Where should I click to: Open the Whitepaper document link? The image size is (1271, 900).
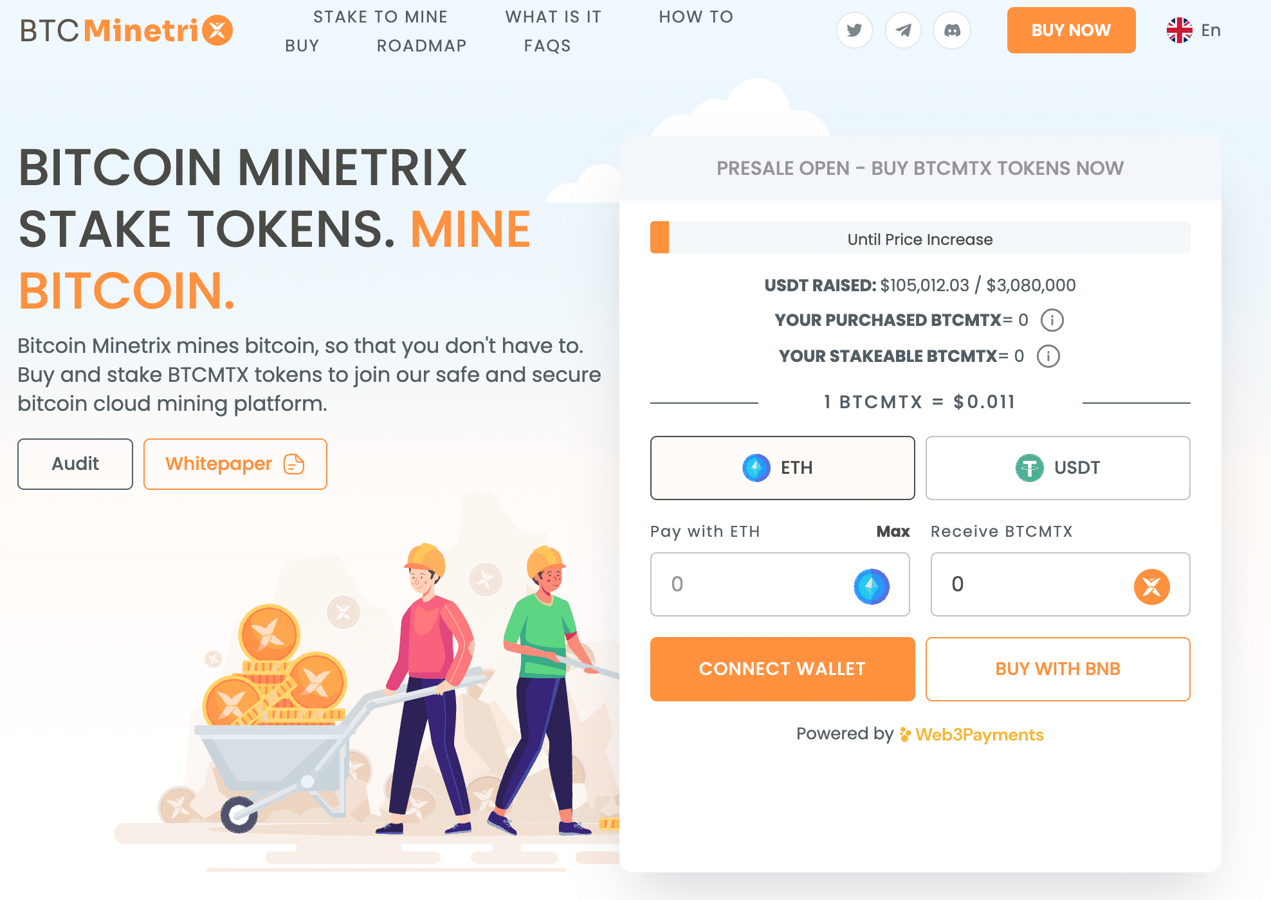[235, 464]
